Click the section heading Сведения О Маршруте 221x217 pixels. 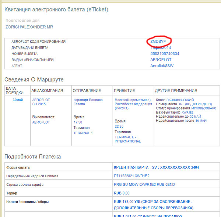click(x=34, y=79)
